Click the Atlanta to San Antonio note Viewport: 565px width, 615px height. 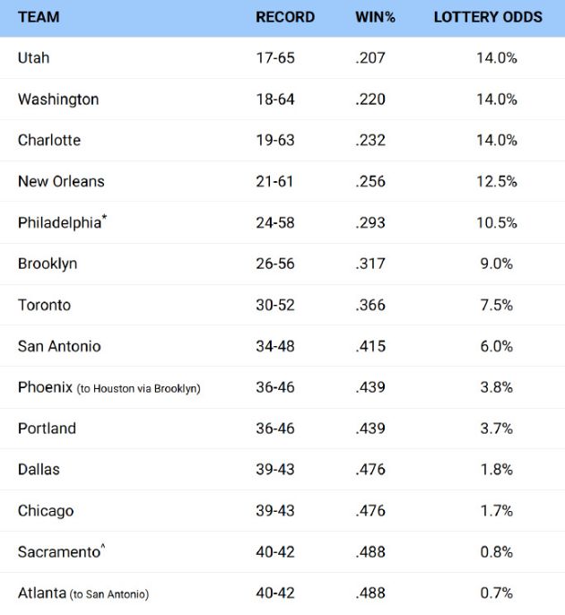109,594
